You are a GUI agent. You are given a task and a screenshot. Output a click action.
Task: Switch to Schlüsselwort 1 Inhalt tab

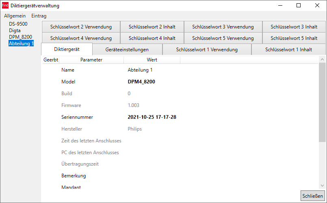pyautogui.click(x=289, y=50)
